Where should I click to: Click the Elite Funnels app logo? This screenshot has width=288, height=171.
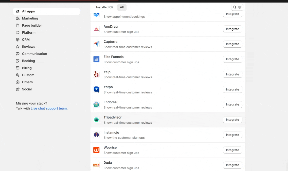(96, 59)
